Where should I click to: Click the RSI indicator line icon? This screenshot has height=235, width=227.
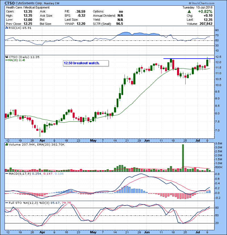[7, 28]
